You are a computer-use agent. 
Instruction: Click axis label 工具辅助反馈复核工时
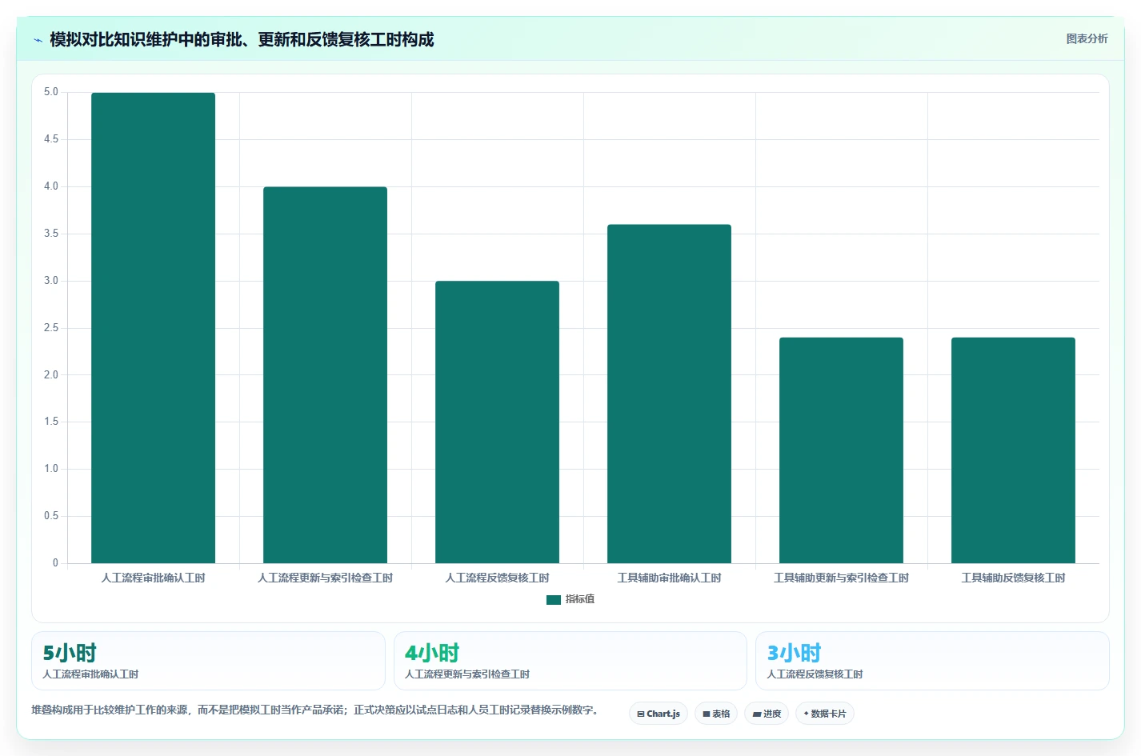coord(1013,578)
